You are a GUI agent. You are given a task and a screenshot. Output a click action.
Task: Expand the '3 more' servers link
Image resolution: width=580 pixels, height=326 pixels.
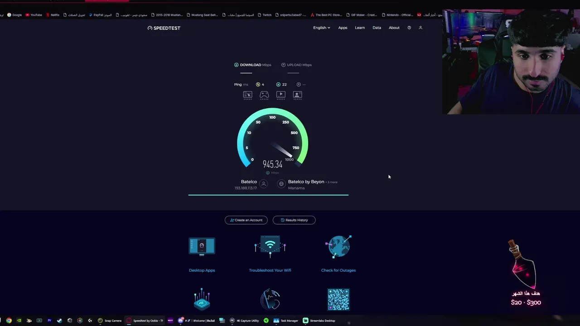pos(332,182)
